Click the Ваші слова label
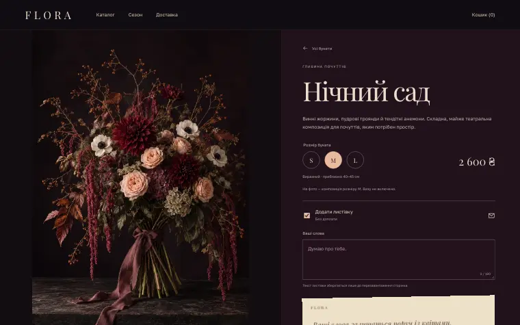 313,233
